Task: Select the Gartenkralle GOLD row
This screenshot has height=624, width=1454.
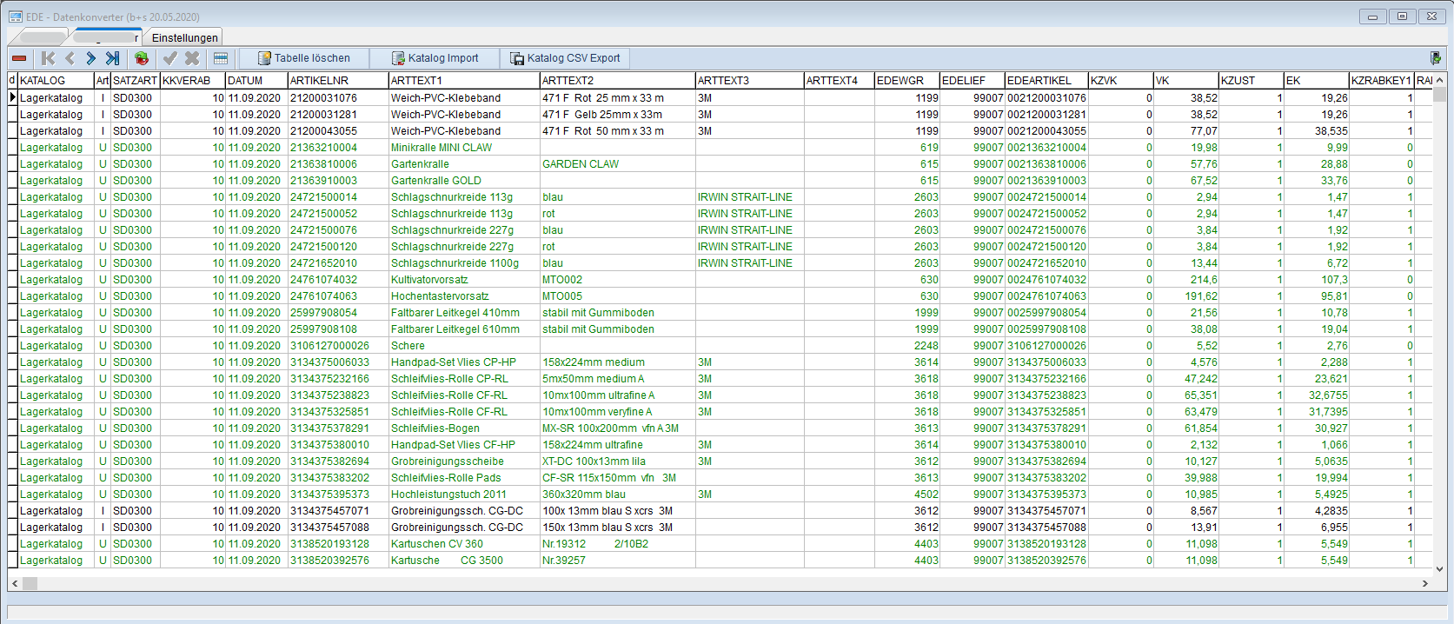Action: click(435, 181)
